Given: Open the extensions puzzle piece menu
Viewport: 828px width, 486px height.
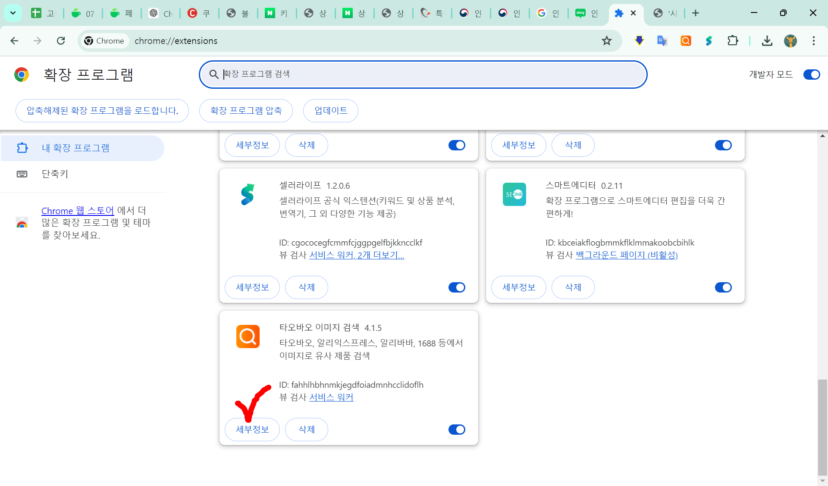Looking at the screenshot, I should (733, 41).
